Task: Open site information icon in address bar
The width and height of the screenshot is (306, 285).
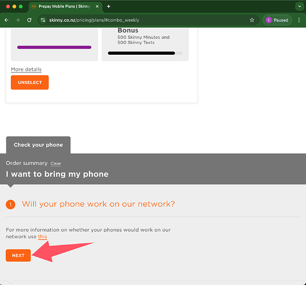Action: point(43,20)
